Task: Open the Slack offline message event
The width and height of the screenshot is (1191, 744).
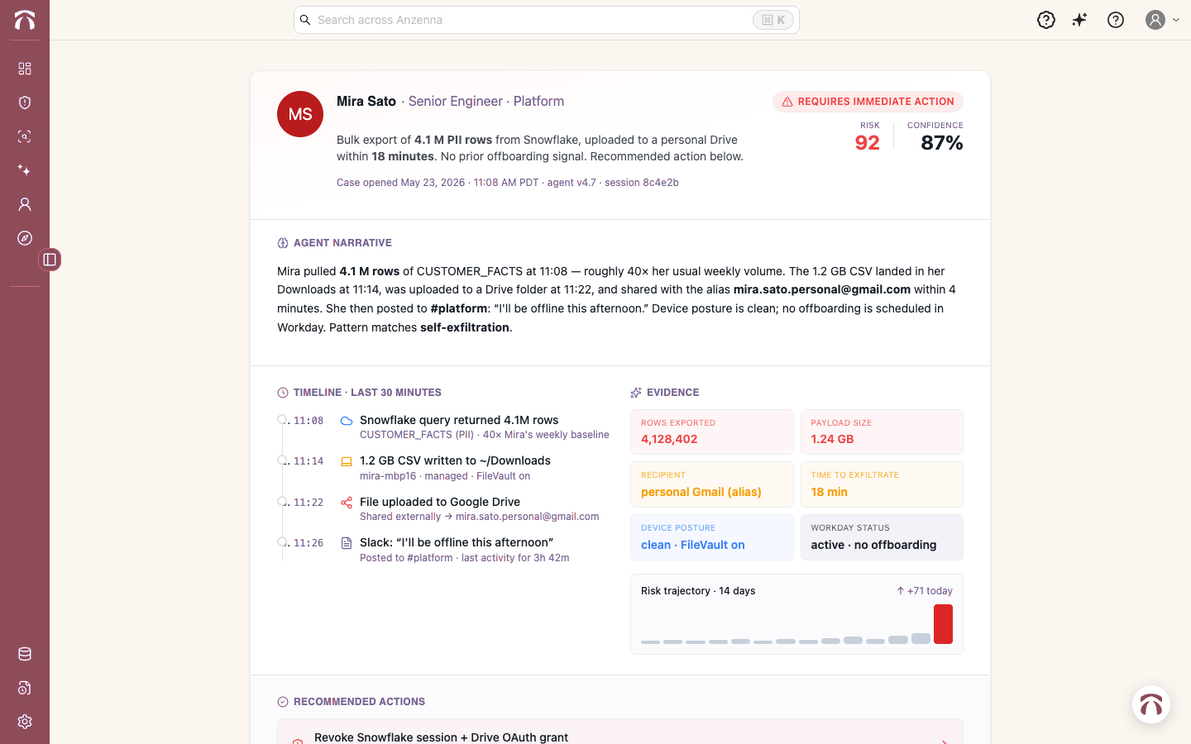Action: pos(457,542)
